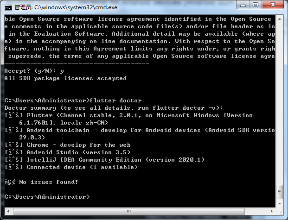Click the 'Android Studio (version 3.5)' line
Image resolution: width=288 pixels, height=220 pixels.
click(67, 152)
